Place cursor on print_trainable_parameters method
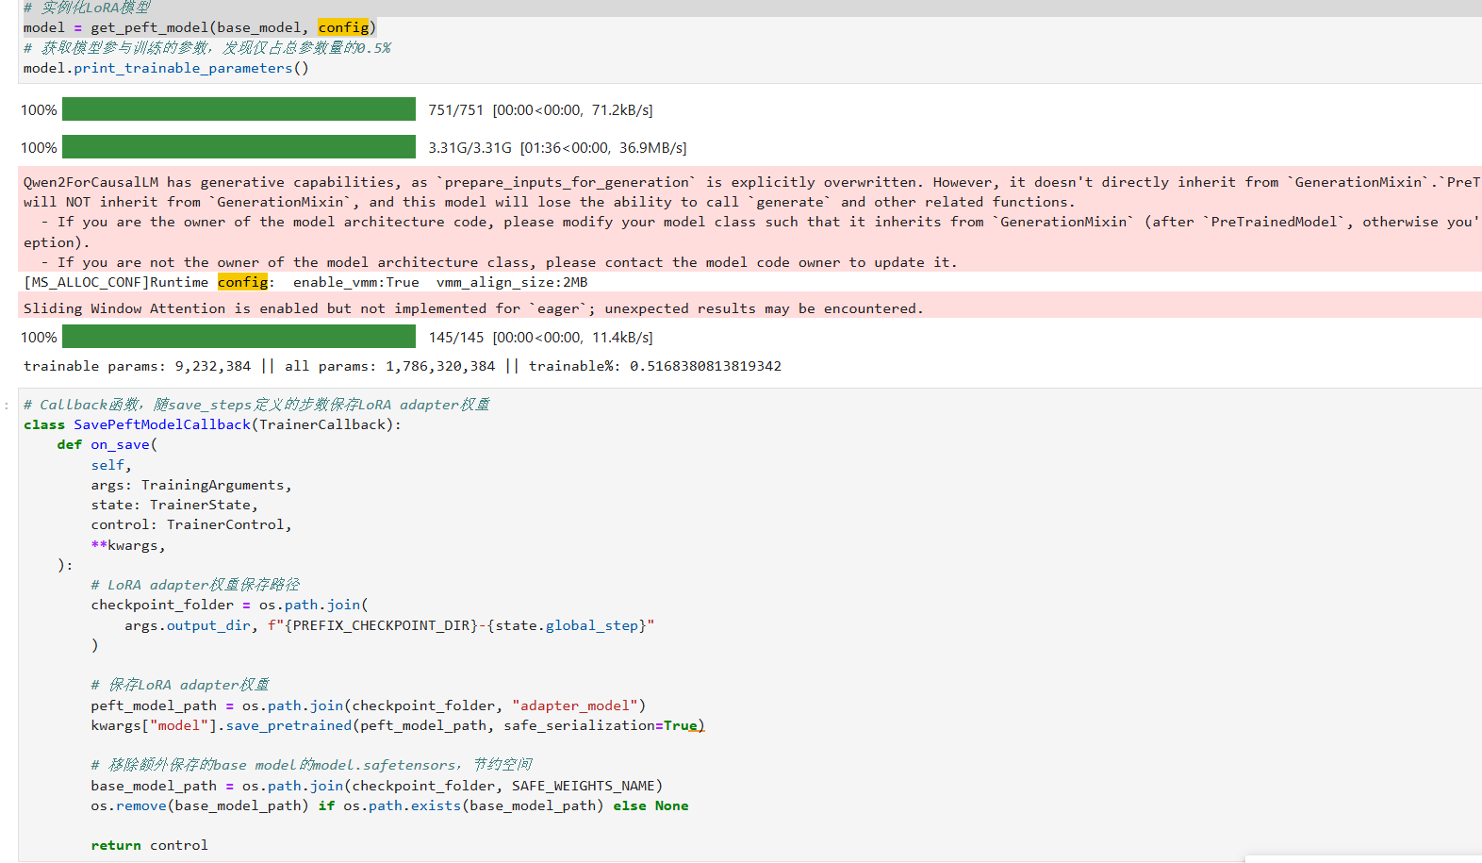 (183, 68)
